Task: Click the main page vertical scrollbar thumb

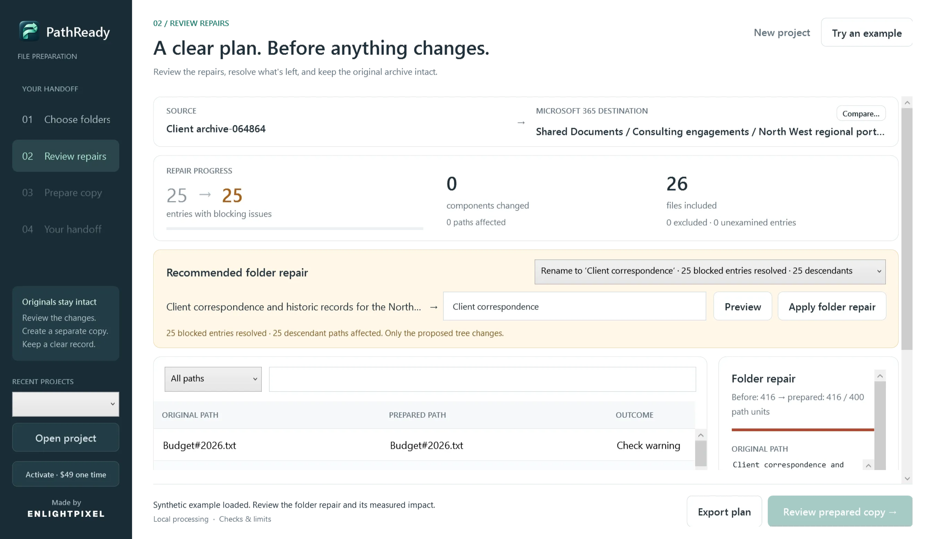Action: coord(907,229)
